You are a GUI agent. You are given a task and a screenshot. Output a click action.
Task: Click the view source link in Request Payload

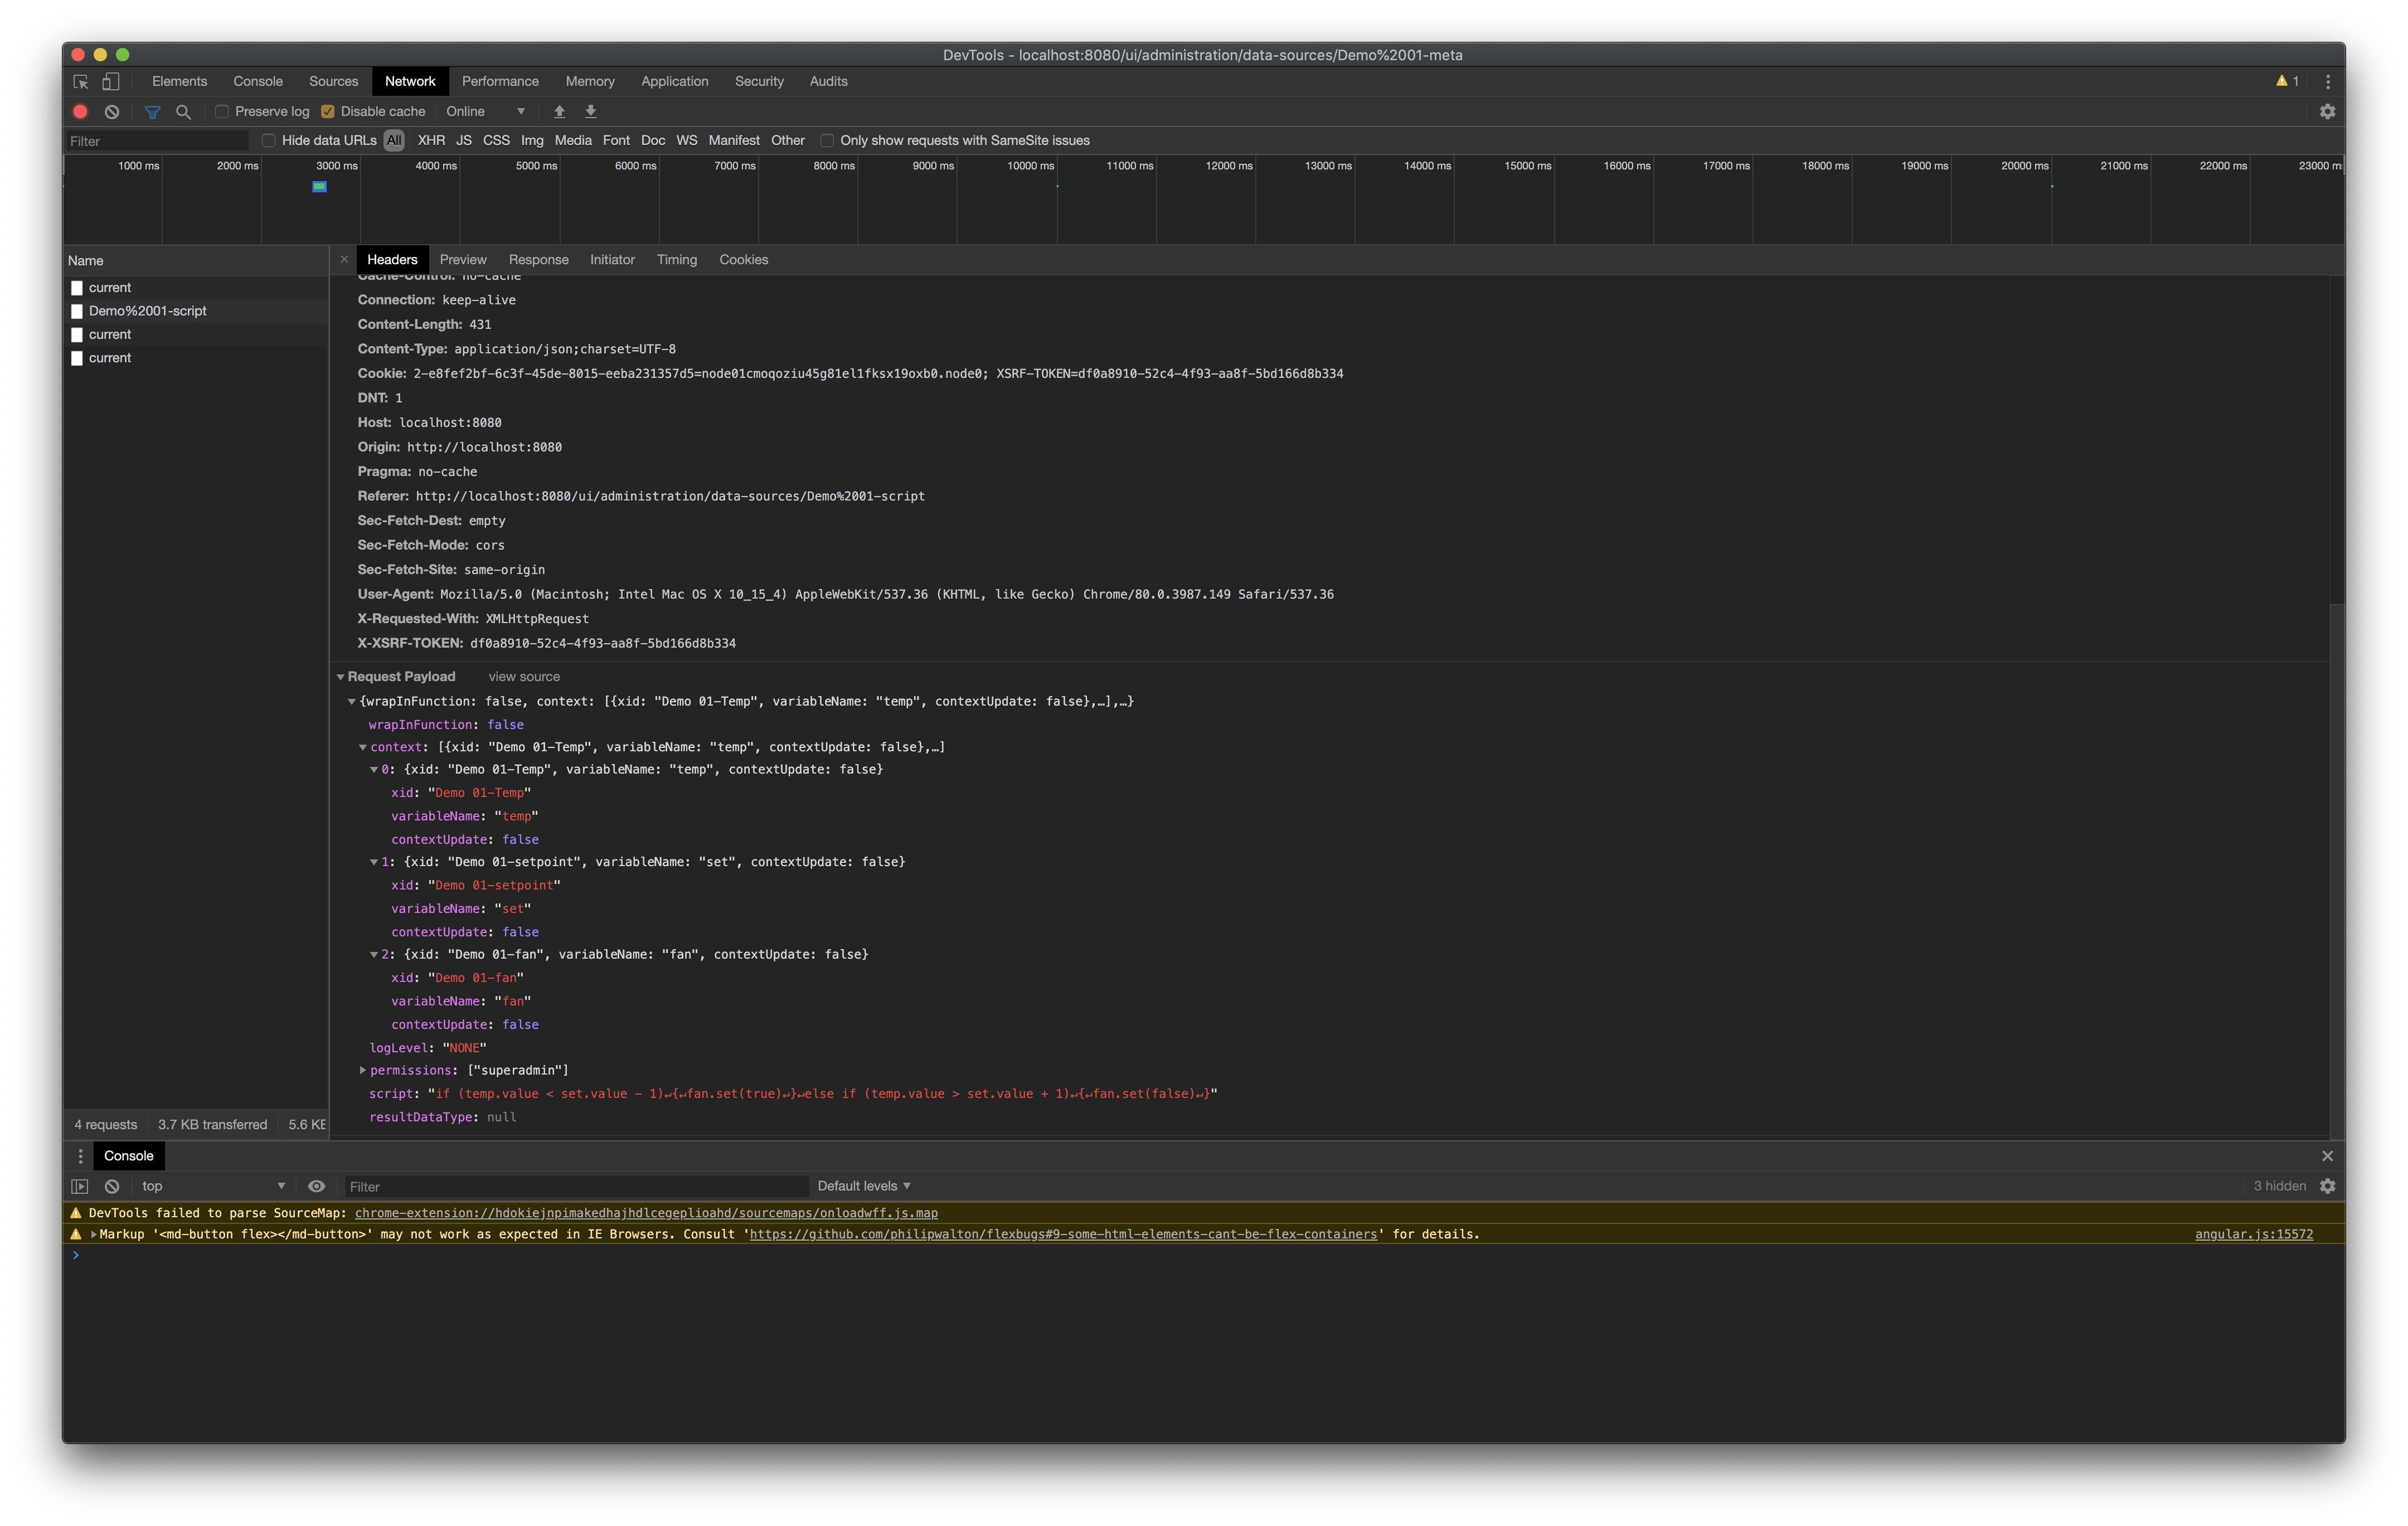pyautogui.click(x=523, y=676)
